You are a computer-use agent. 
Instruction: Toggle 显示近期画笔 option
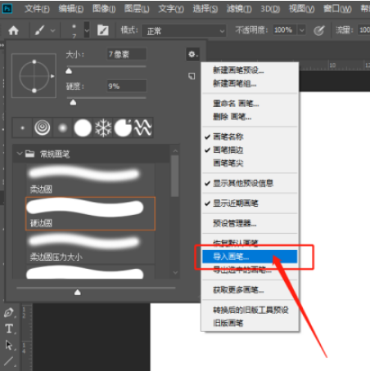[x=250, y=203]
